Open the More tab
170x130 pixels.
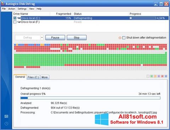pos(45,77)
